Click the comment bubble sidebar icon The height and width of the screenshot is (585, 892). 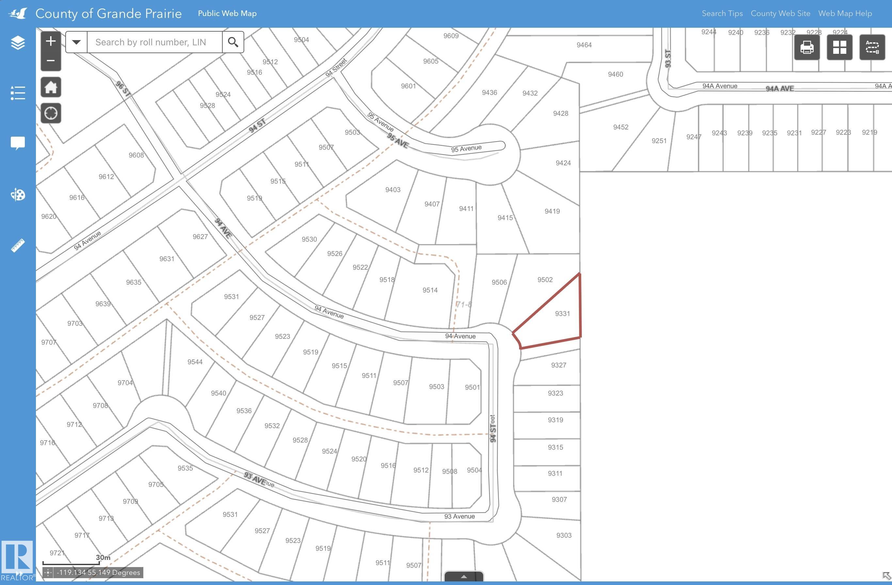(x=18, y=143)
